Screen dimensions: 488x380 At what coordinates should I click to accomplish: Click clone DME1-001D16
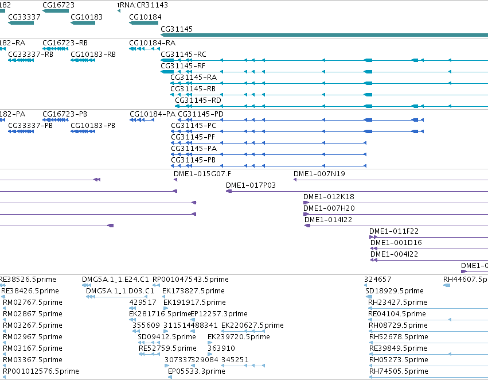(x=396, y=243)
